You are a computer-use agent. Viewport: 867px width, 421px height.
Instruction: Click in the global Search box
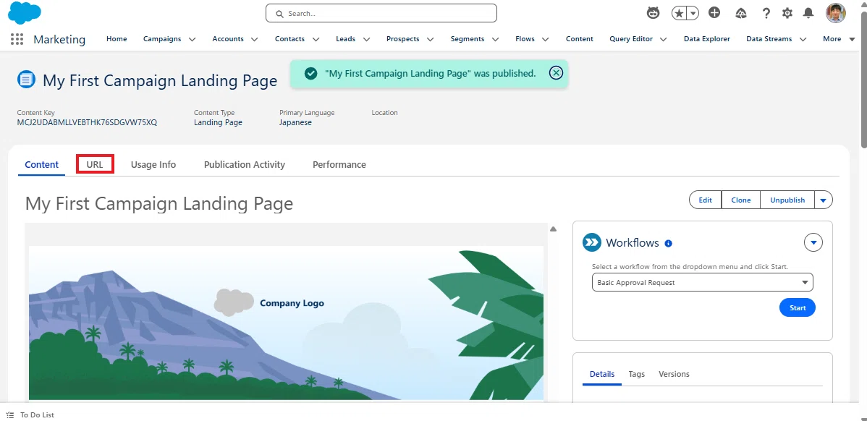[x=381, y=13]
